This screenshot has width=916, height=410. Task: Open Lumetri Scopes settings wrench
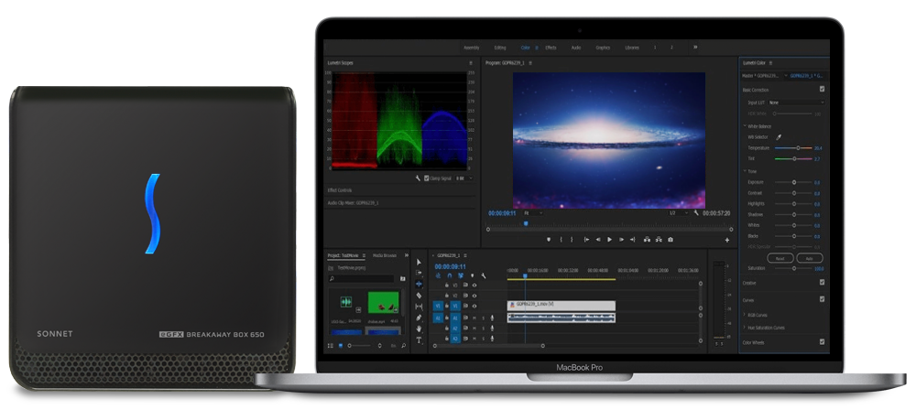419,178
